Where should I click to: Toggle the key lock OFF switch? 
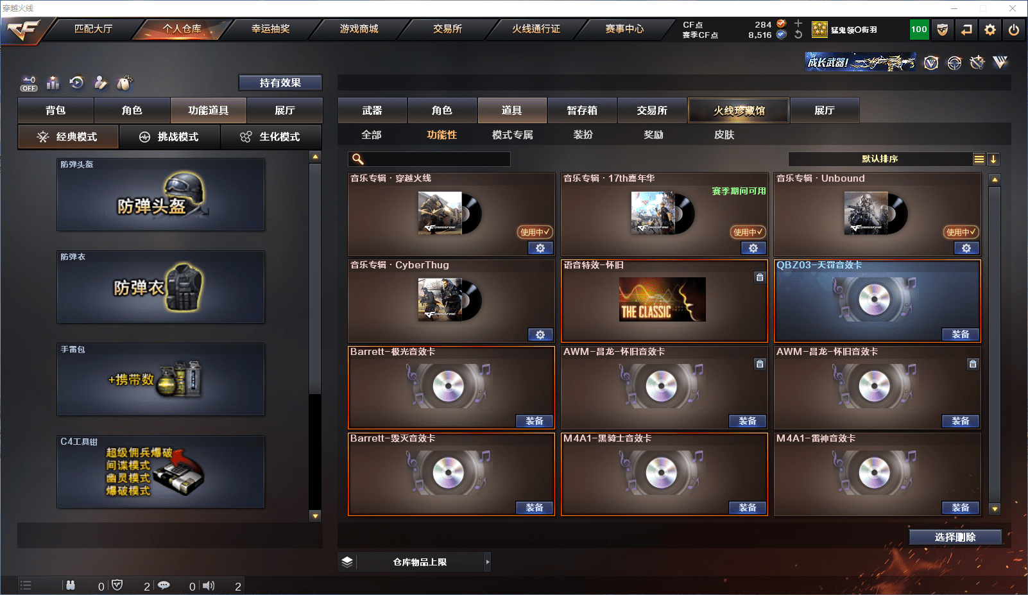coord(29,83)
